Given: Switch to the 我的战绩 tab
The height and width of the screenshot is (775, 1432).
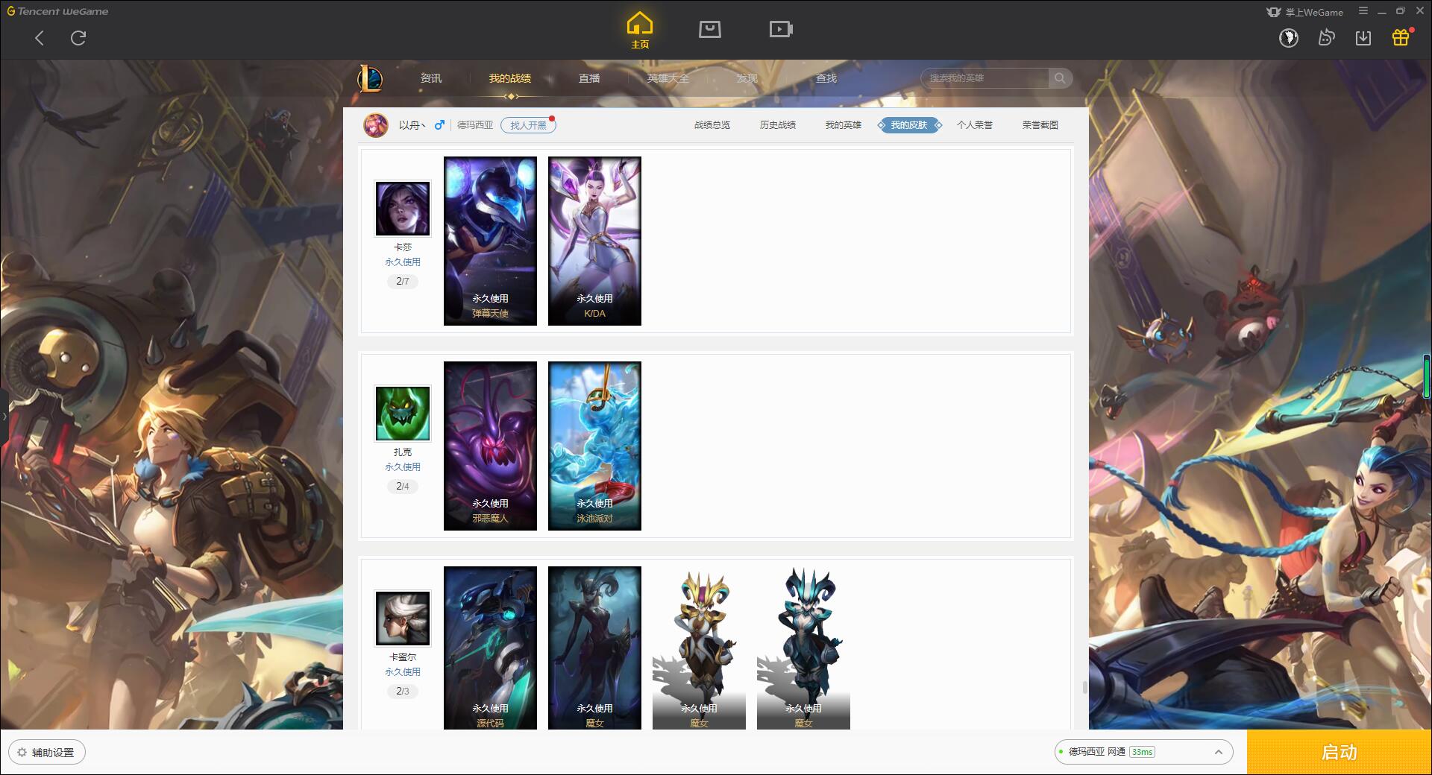Looking at the screenshot, I should point(510,78).
